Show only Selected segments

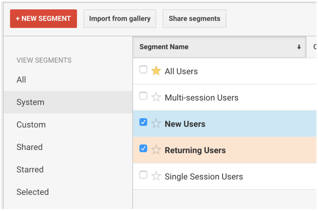click(33, 192)
